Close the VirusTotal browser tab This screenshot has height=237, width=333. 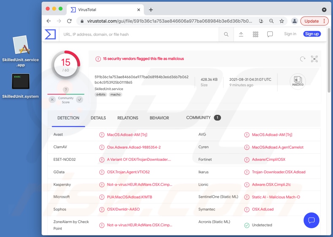click(139, 10)
